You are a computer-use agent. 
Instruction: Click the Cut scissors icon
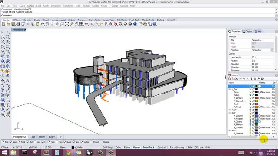point(28,24)
